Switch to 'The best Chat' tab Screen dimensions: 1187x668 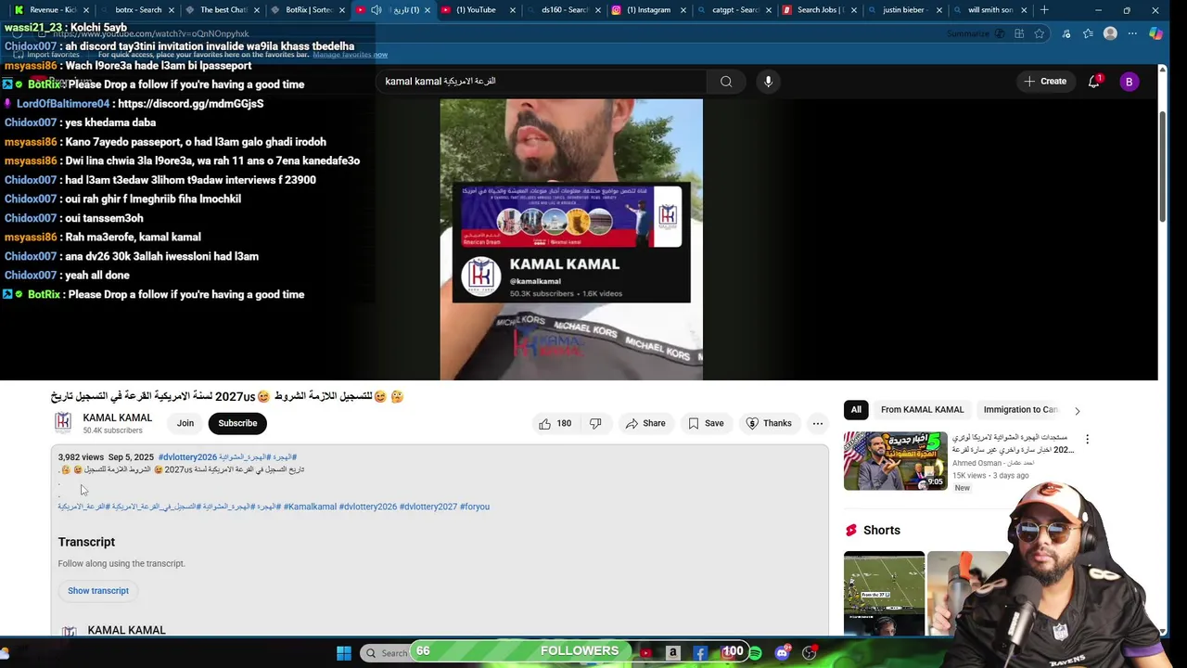tap(223, 10)
